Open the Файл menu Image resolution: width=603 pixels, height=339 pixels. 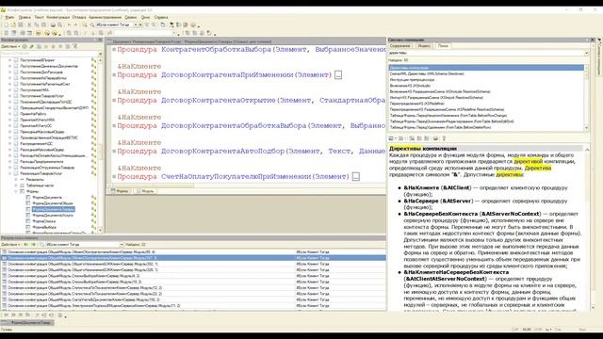pyautogui.click(x=9, y=17)
